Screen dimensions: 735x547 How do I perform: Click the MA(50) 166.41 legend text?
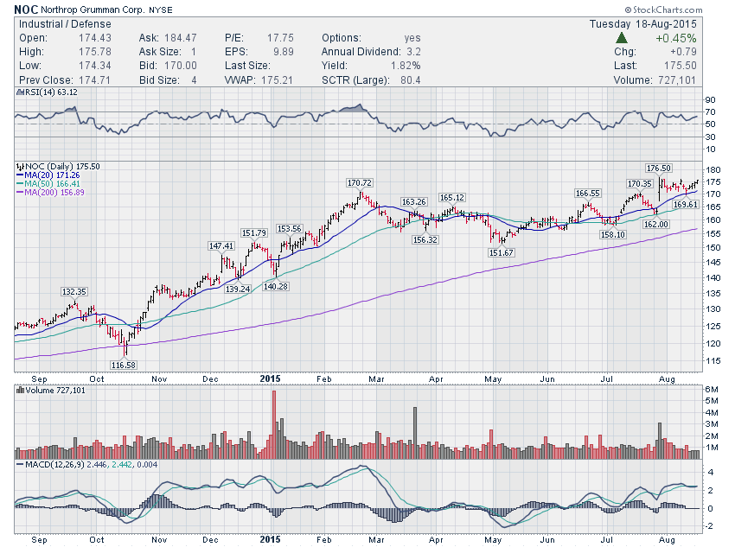pos(52,183)
